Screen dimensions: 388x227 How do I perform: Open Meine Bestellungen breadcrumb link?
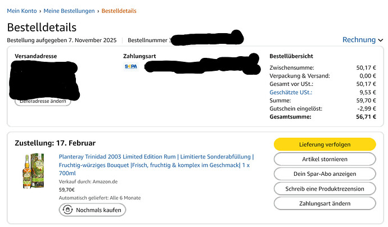point(69,11)
